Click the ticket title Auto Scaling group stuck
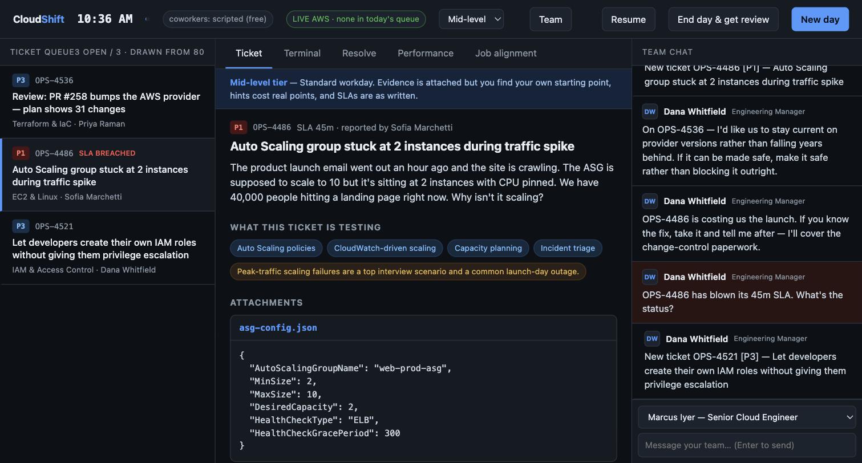 [x=402, y=147]
